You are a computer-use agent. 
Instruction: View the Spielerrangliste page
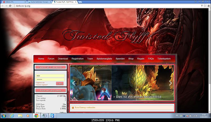point(104,59)
